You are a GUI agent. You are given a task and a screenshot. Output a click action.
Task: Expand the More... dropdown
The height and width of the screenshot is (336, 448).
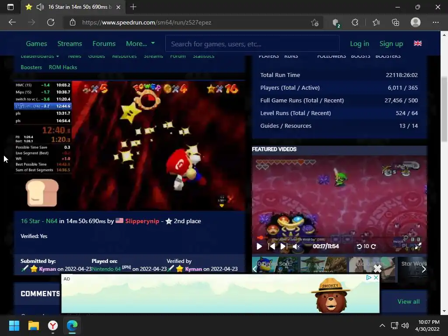(x=140, y=44)
